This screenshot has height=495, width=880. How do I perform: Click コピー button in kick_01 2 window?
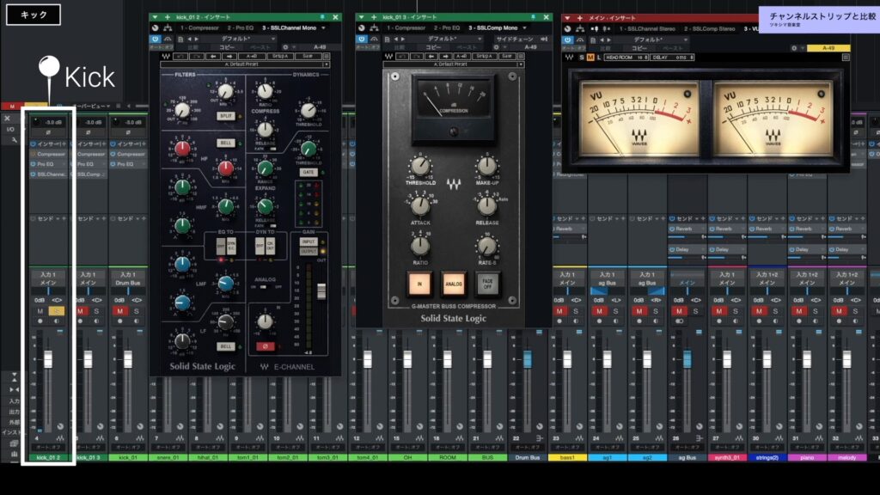pos(227,48)
